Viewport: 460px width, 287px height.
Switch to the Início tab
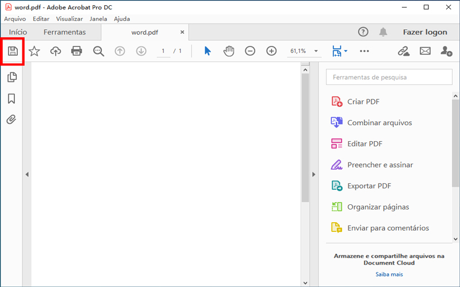[x=18, y=32]
